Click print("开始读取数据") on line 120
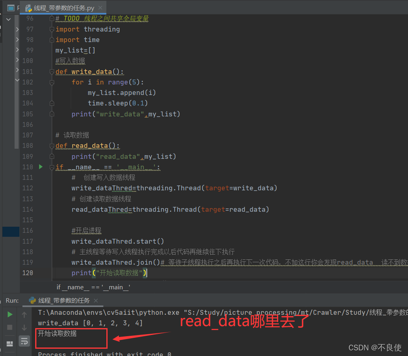The height and width of the screenshot is (356, 408). coord(109,273)
